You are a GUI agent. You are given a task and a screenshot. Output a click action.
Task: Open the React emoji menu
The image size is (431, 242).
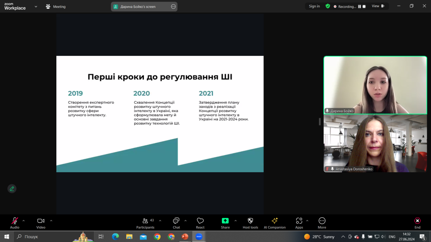click(200, 223)
